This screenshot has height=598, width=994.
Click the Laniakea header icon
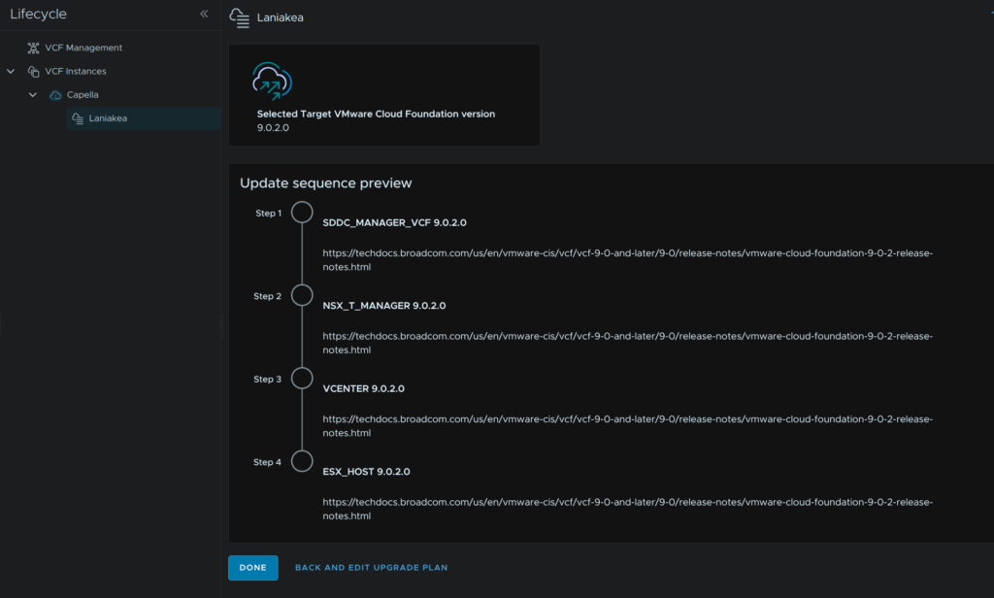click(x=239, y=17)
